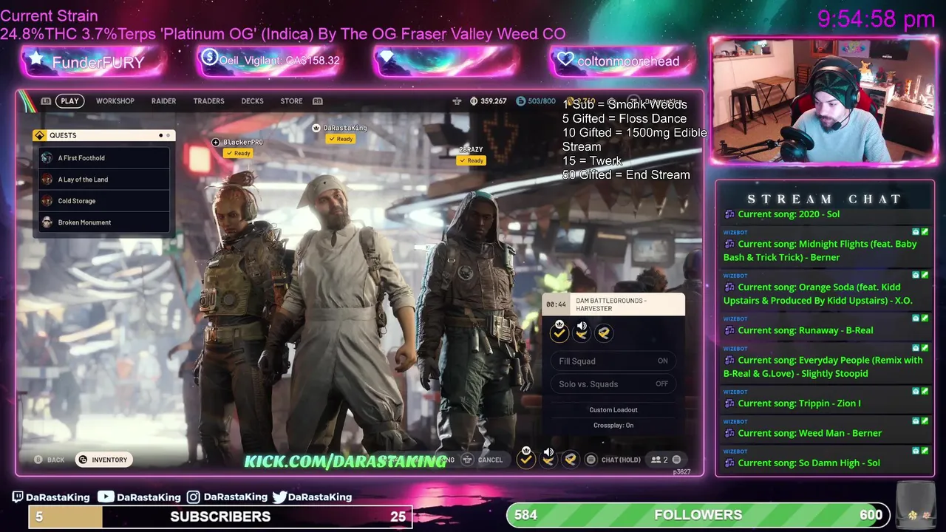Click the third squadmate icon in matchmaking panel
Screen dimensions: 946x532
tap(604, 333)
